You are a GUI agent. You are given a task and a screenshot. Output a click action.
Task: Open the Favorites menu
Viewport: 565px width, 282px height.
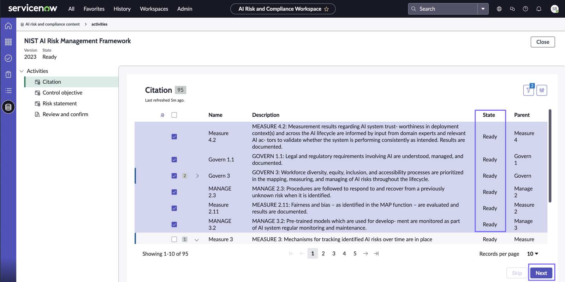94,9
